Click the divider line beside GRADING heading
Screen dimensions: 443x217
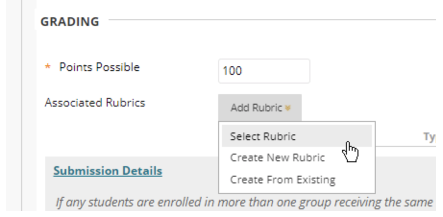(269, 20)
